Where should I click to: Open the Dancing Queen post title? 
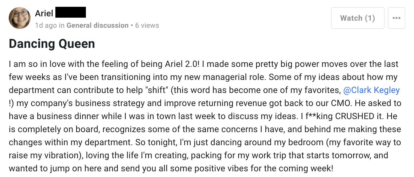click(52, 44)
